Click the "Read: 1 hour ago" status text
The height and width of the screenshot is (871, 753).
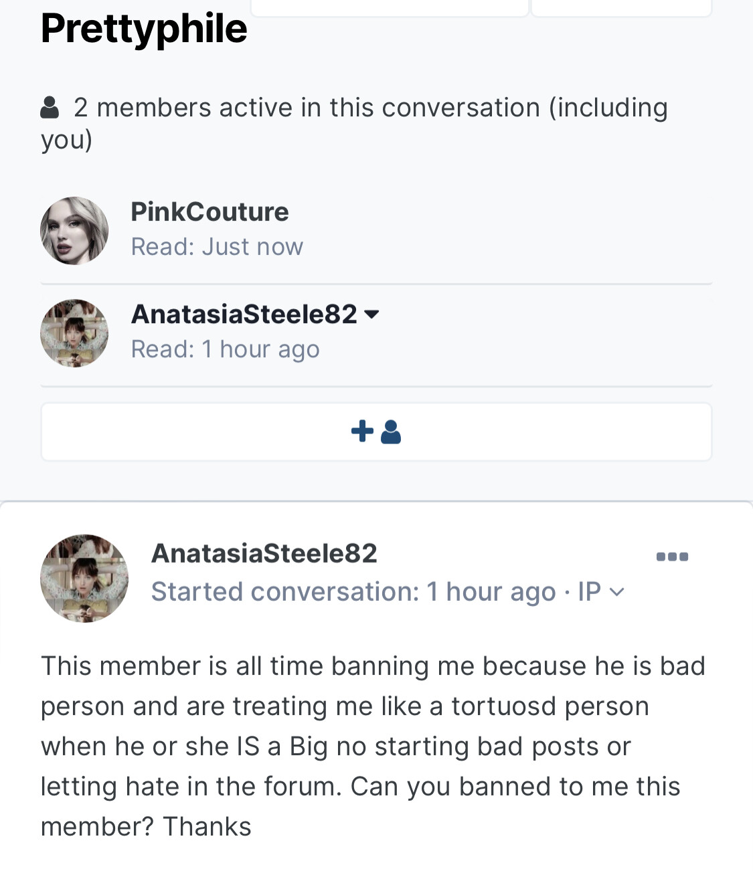pyautogui.click(x=225, y=349)
